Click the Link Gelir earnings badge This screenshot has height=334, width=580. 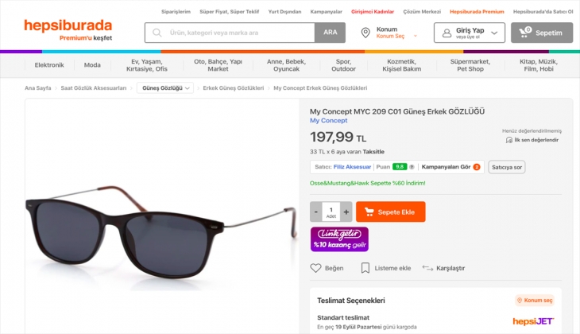click(339, 239)
